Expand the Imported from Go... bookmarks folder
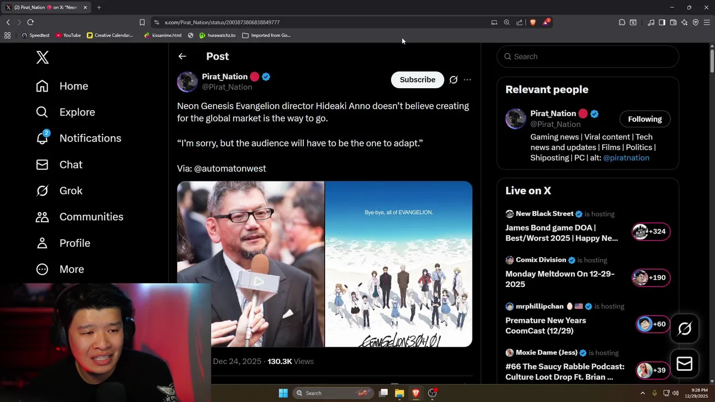Screen dimensions: 715x402 (266, 35)
